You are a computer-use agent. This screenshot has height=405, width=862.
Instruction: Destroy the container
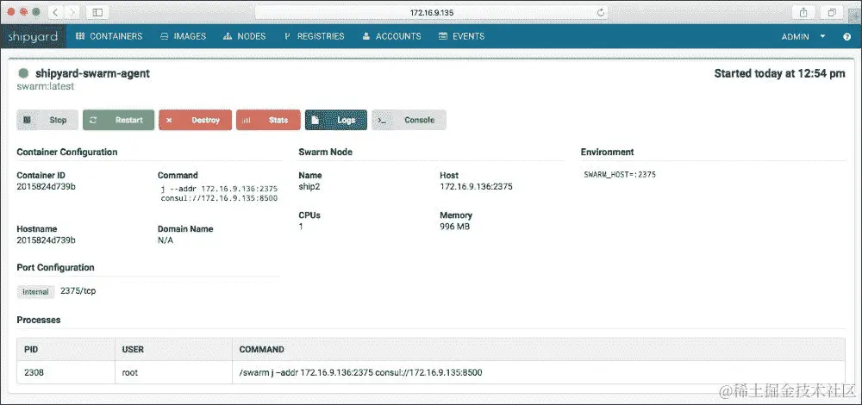195,120
